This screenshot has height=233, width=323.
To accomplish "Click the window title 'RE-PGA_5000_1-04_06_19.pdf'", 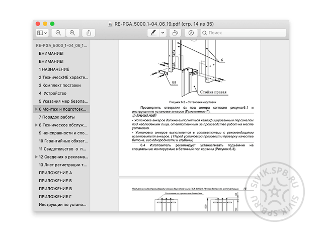I will [147, 24].
